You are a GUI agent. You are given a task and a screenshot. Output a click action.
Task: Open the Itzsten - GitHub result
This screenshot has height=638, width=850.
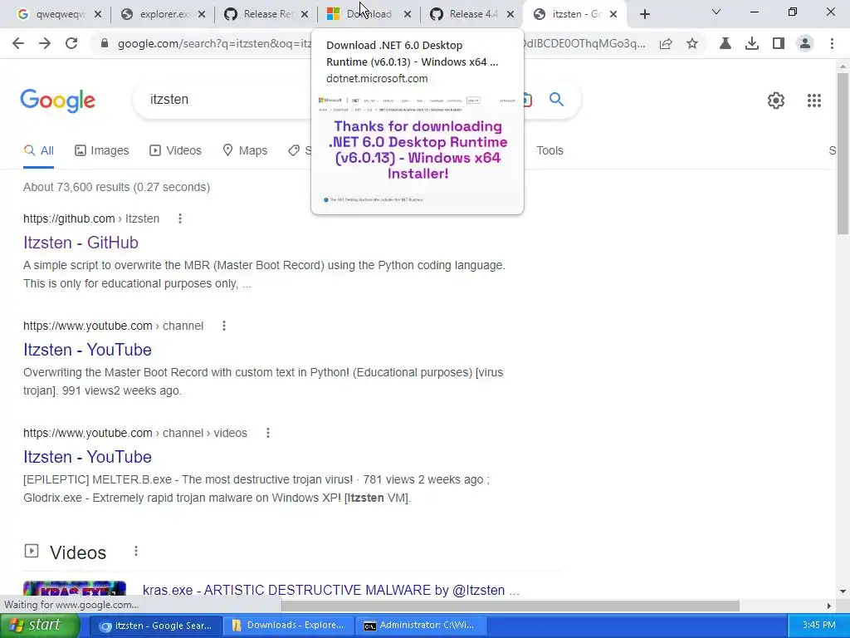pyautogui.click(x=81, y=243)
